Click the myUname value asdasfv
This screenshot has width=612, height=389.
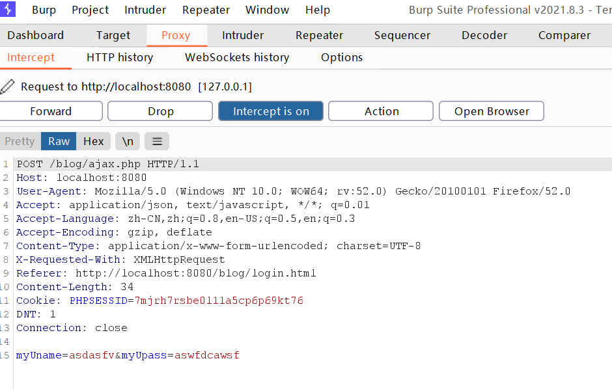pos(92,355)
